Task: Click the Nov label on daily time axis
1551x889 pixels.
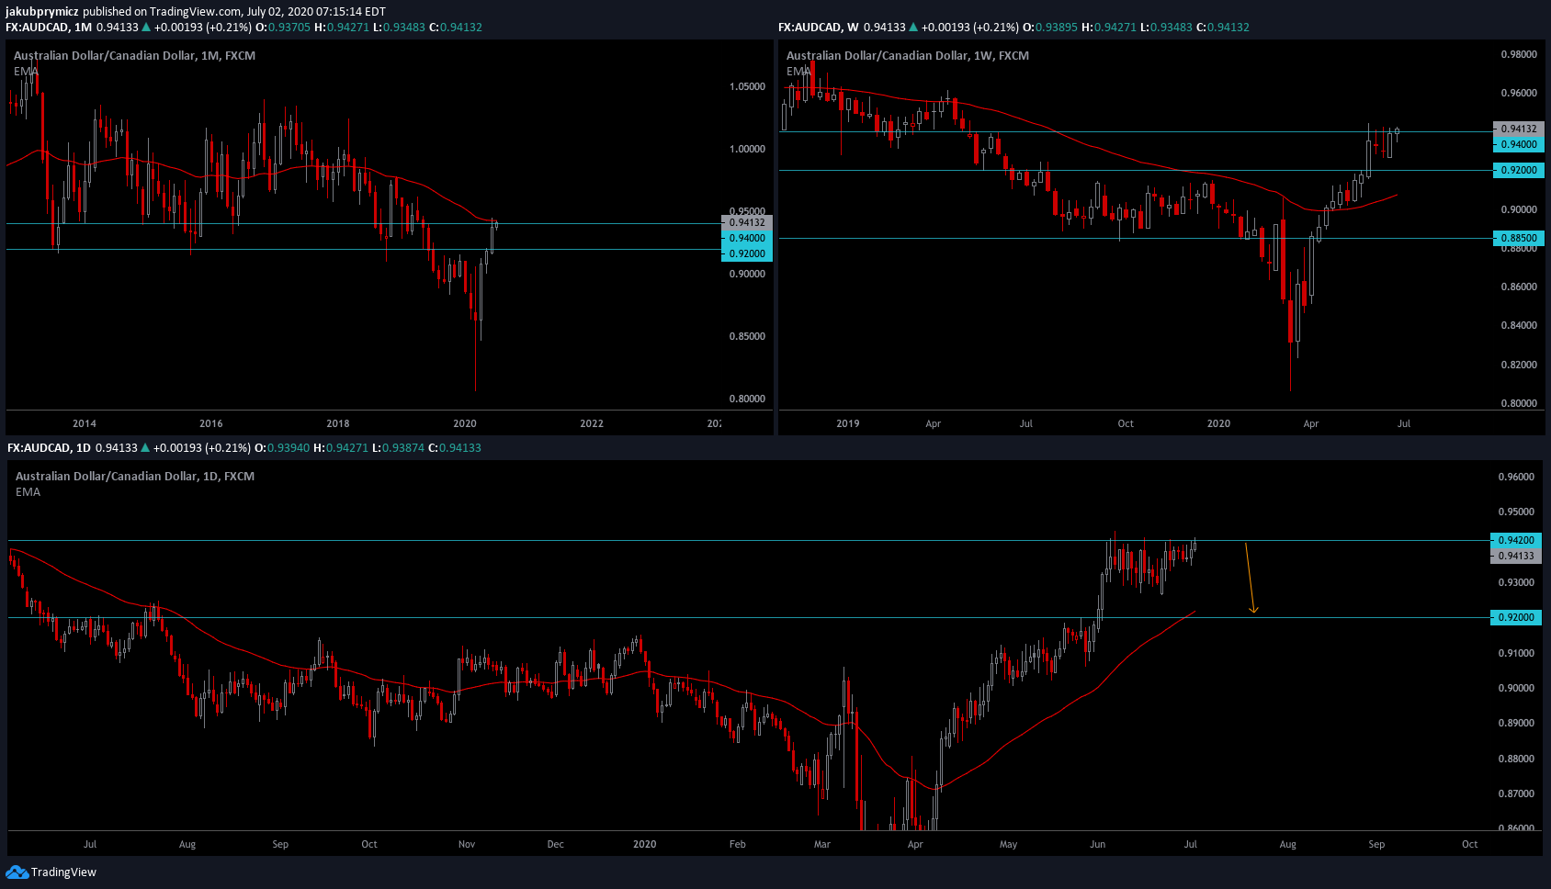Action: pos(467,844)
